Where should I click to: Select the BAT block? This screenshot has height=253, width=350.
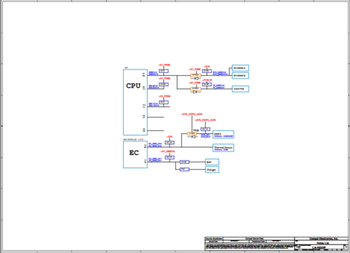pos(212,162)
